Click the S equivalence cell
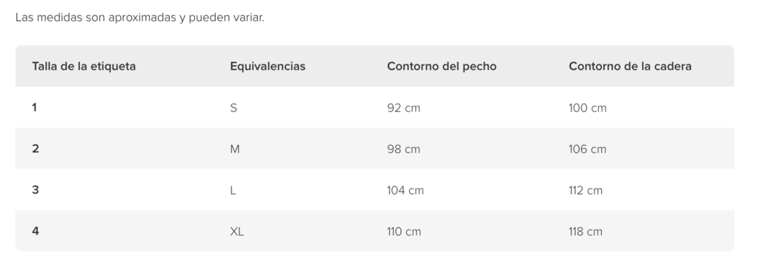Screen dimensions: 759x270 point(233,108)
